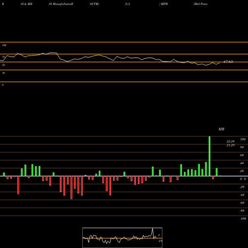The width and height of the screenshot is (248, 248).
Task: Click the spike peak in mini chart
Action: pyautogui.click(x=152, y=229)
